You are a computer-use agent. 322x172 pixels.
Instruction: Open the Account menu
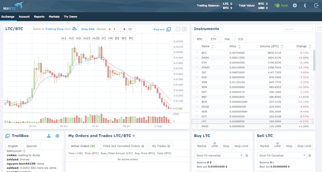click(x=24, y=17)
